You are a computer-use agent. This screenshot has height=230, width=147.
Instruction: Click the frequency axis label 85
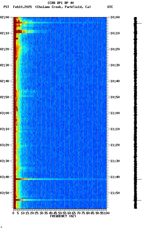coord(93,213)
